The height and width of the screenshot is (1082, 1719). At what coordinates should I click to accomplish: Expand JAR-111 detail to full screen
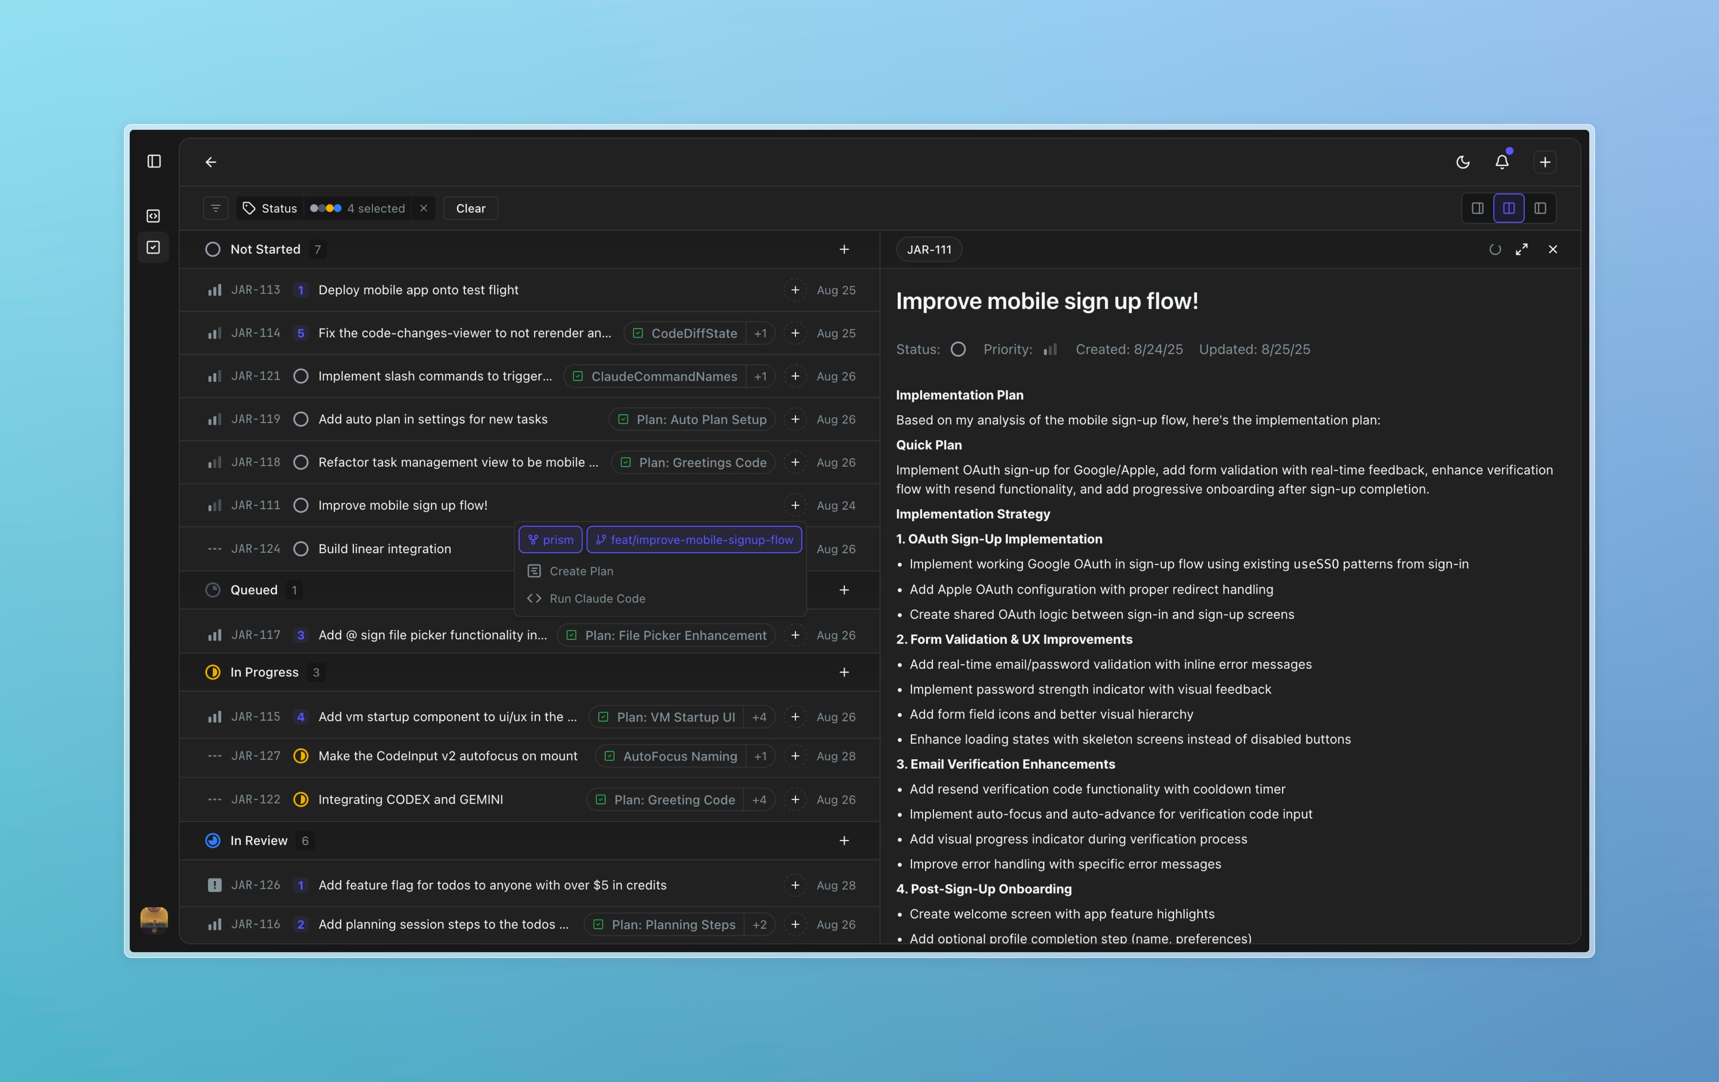[x=1522, y=249]
